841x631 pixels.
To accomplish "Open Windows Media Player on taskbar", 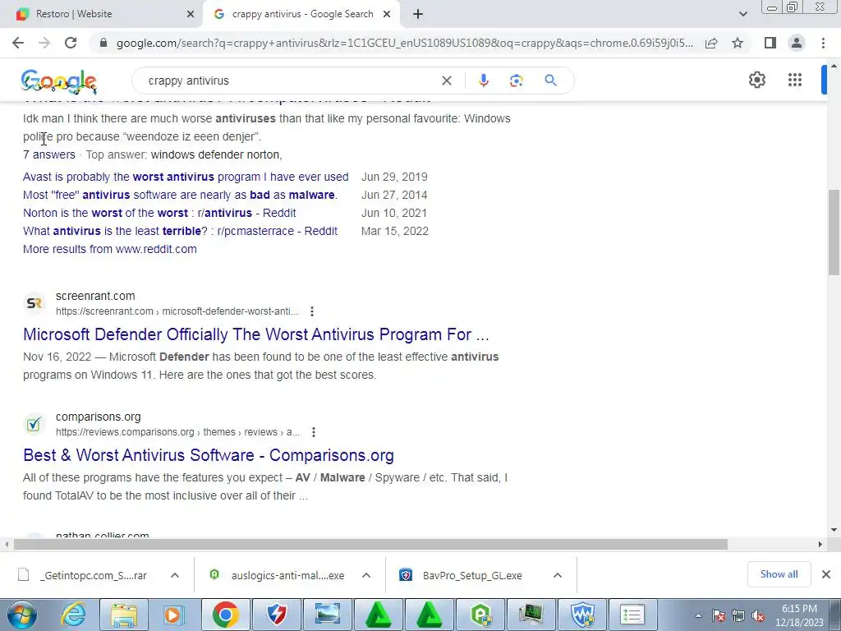I will (x=174, y=615).
